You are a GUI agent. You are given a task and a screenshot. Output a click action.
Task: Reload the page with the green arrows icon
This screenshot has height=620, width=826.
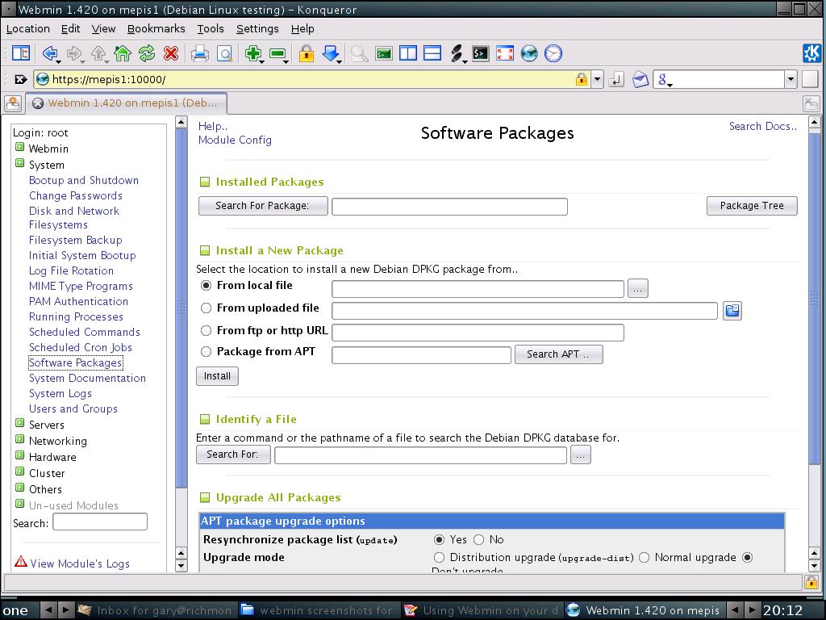tap(147, 53)
